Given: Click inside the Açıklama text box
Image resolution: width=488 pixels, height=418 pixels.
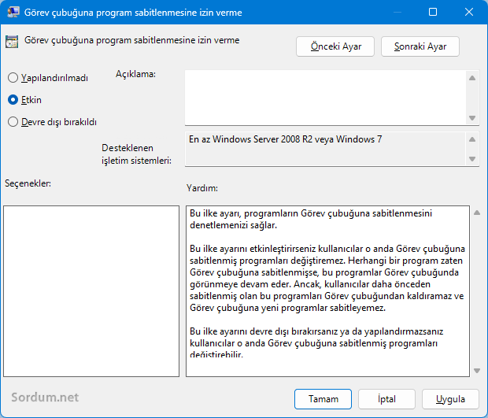Looking at the screenshot, I should point(325,97).
